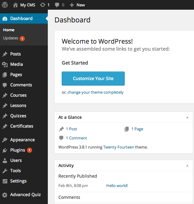View the 1 Comment link
Image resolution: width=194 pixels, height=204 pixels.
pyautogui.click(x=76, y=138)
